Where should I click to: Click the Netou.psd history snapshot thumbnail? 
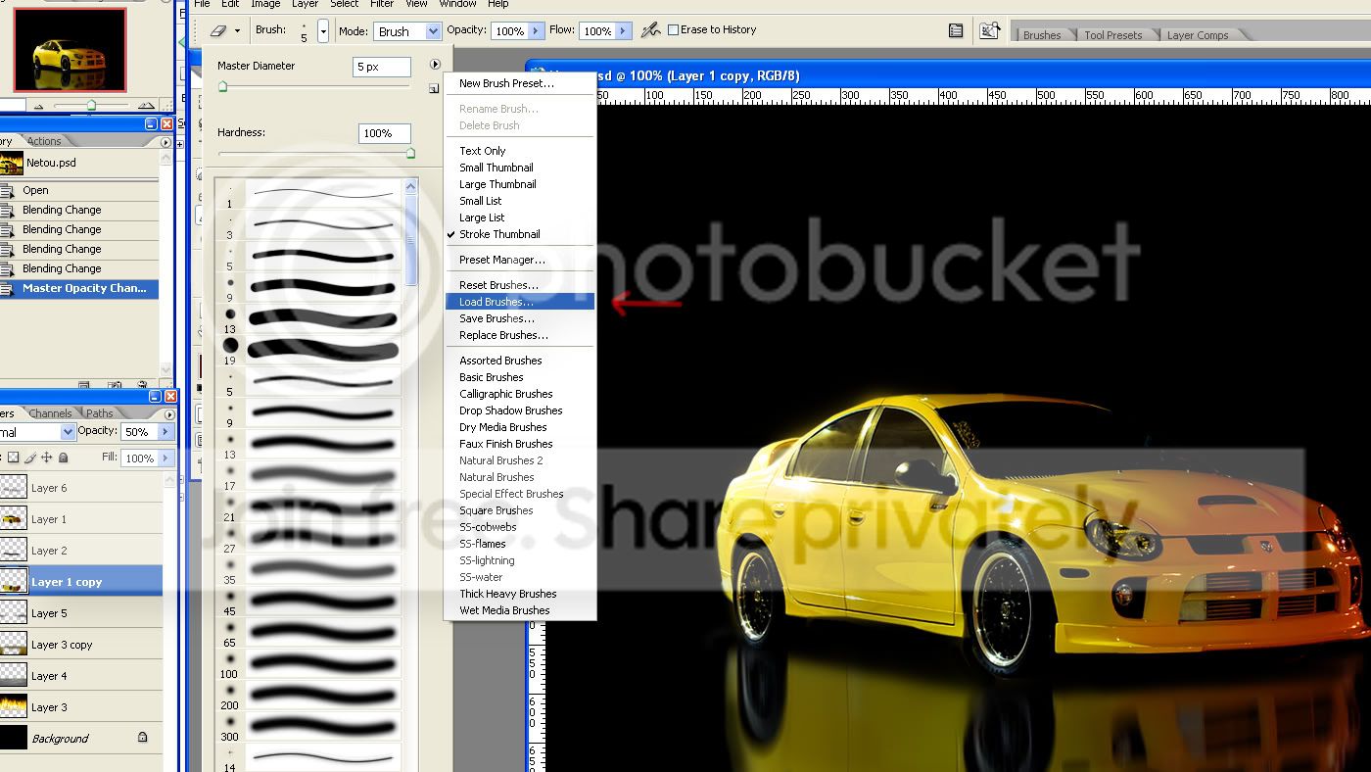(11, 163)
